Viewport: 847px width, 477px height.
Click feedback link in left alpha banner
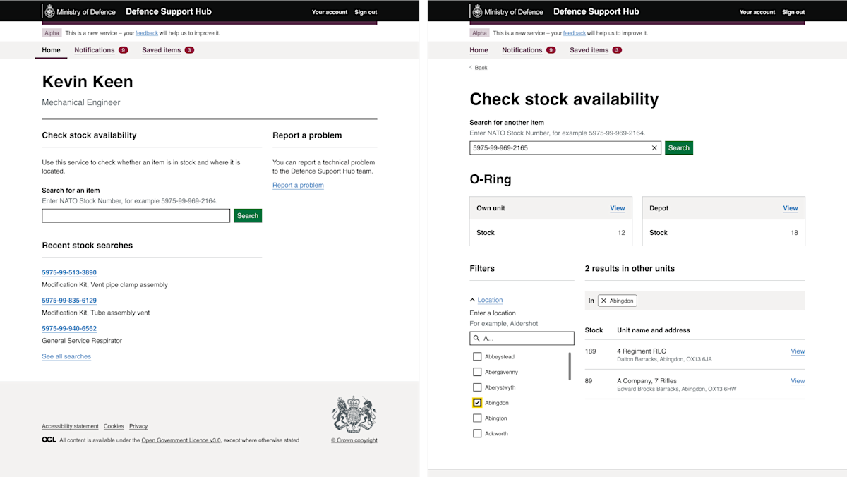point(147,33)
